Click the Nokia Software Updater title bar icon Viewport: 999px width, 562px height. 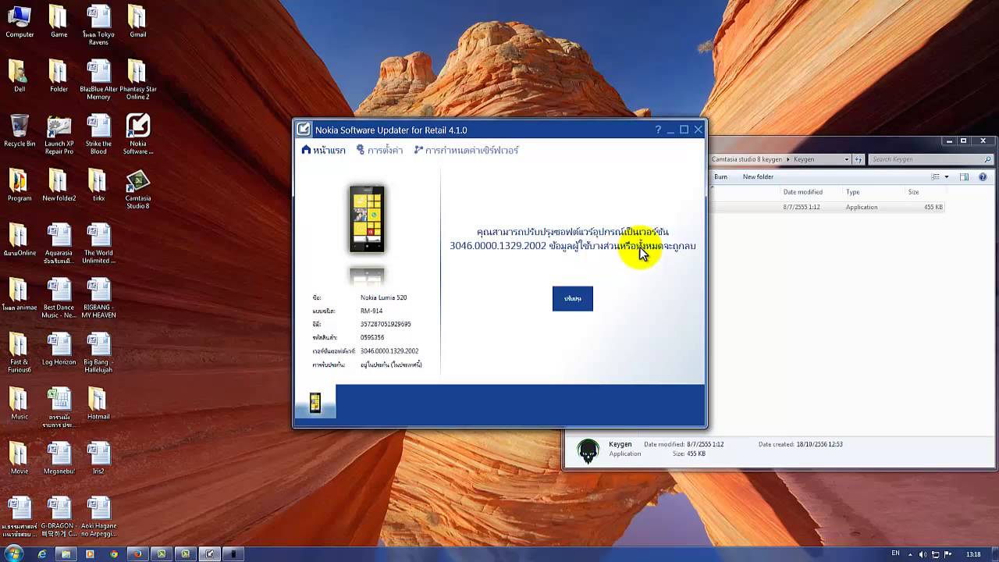click(x=304, y=130)
